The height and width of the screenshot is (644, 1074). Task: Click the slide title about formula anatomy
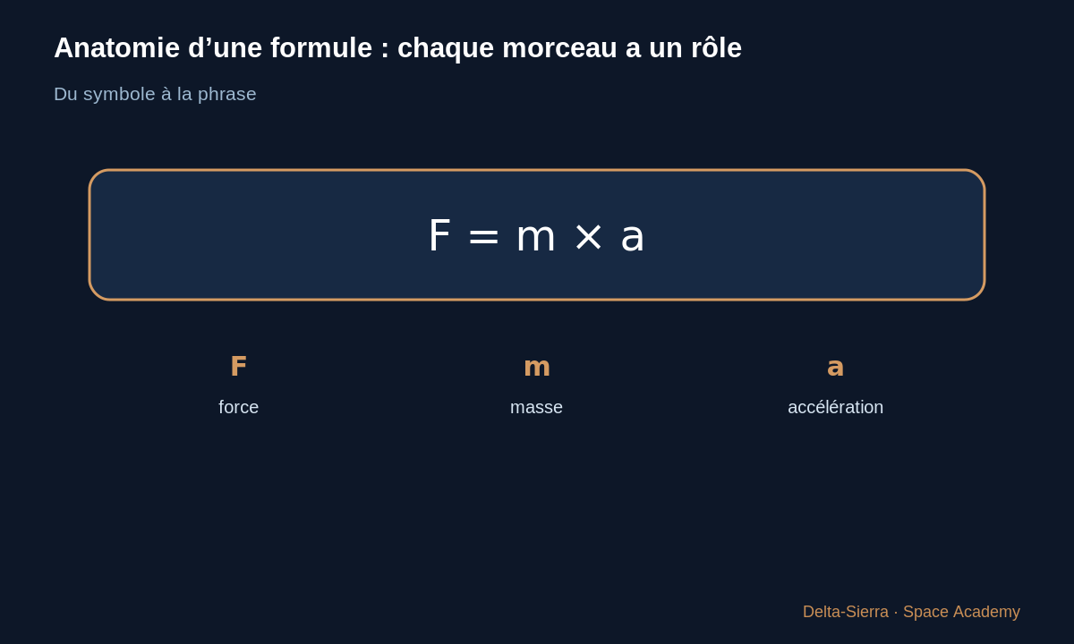[x=397, y=48]
